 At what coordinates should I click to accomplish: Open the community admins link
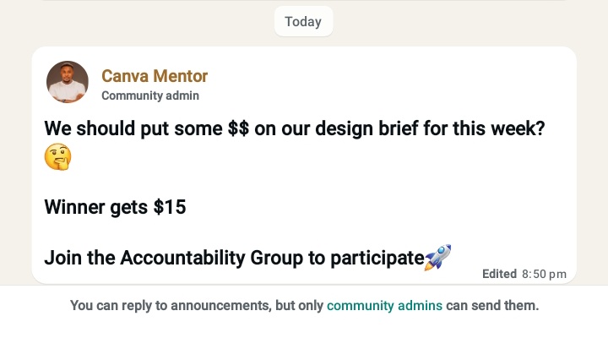pos(384,305)
